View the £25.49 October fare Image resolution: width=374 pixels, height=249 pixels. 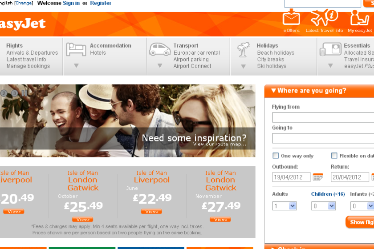coord(82,220)
